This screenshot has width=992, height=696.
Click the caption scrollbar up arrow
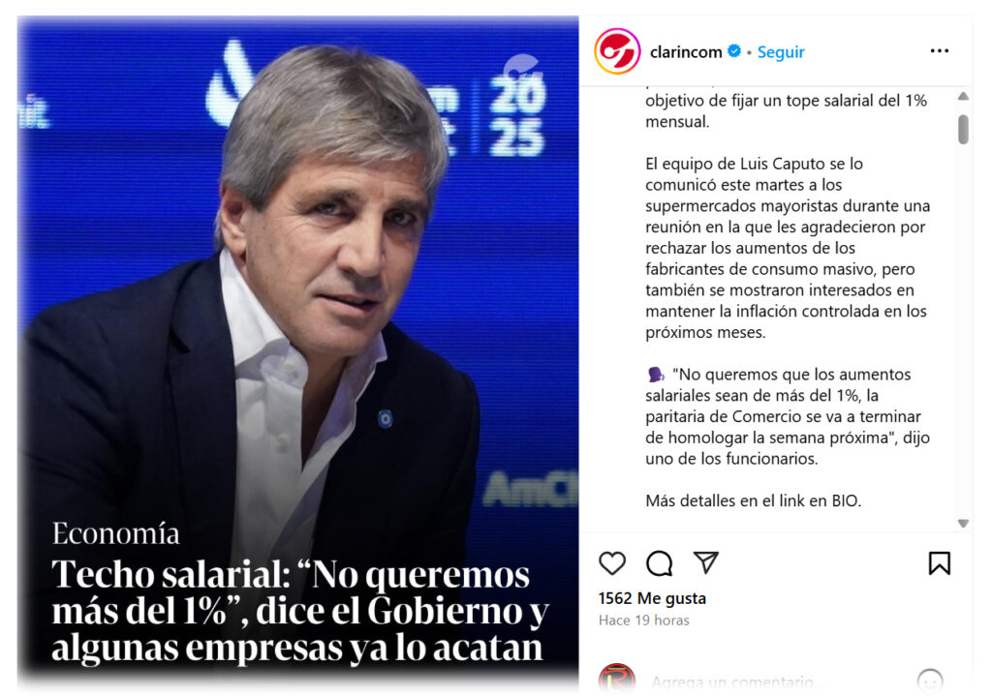[963, 96]
